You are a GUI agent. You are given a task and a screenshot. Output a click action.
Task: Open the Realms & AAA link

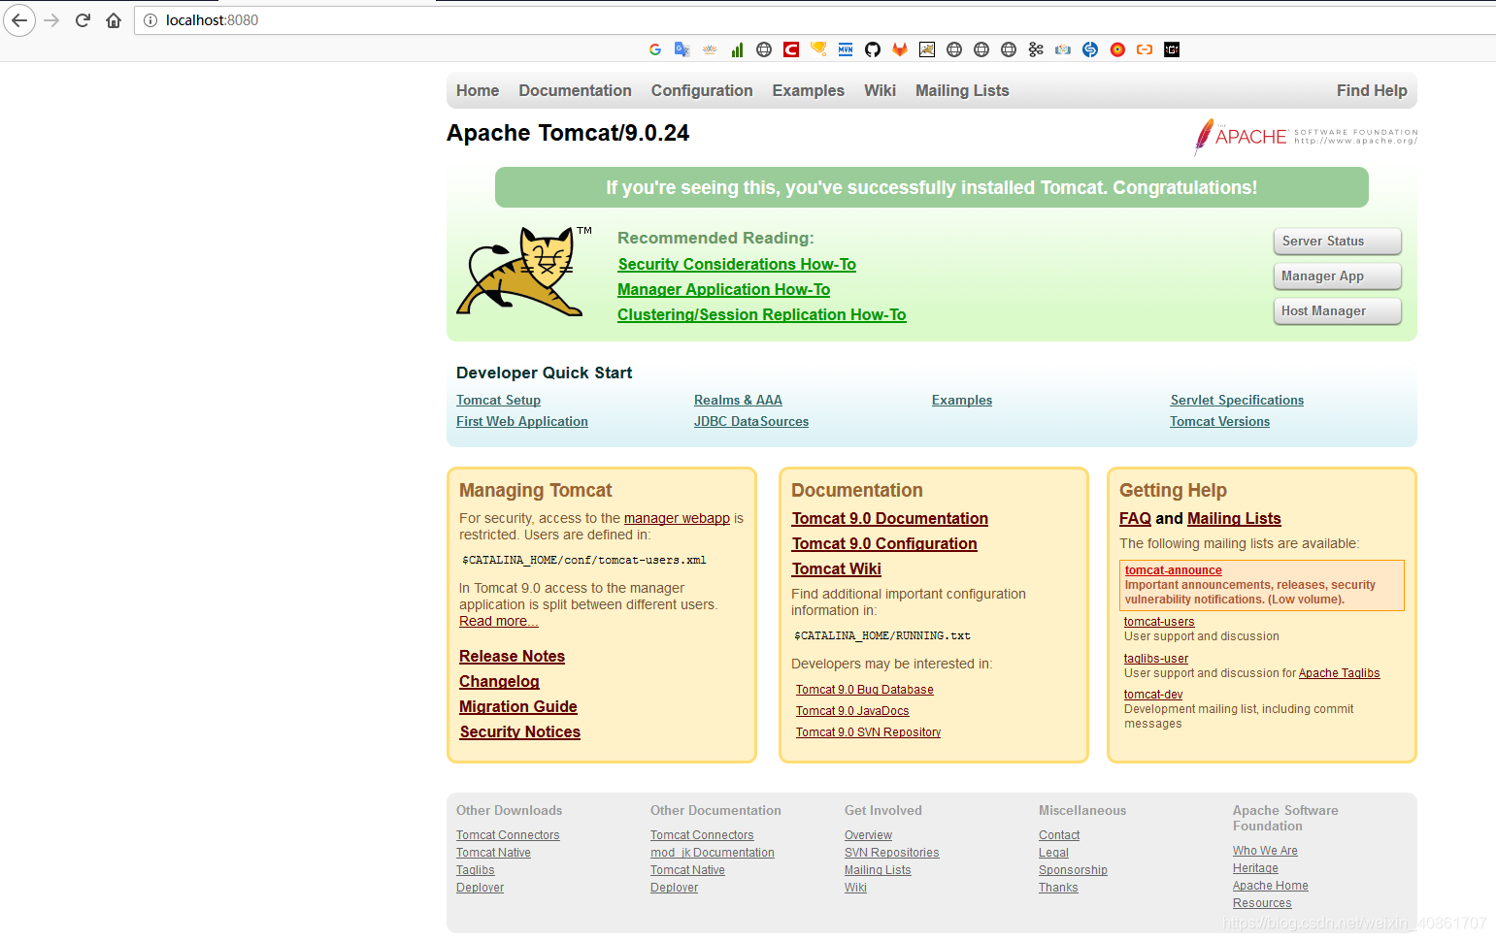pyautogui.click(x=738, y=400)
